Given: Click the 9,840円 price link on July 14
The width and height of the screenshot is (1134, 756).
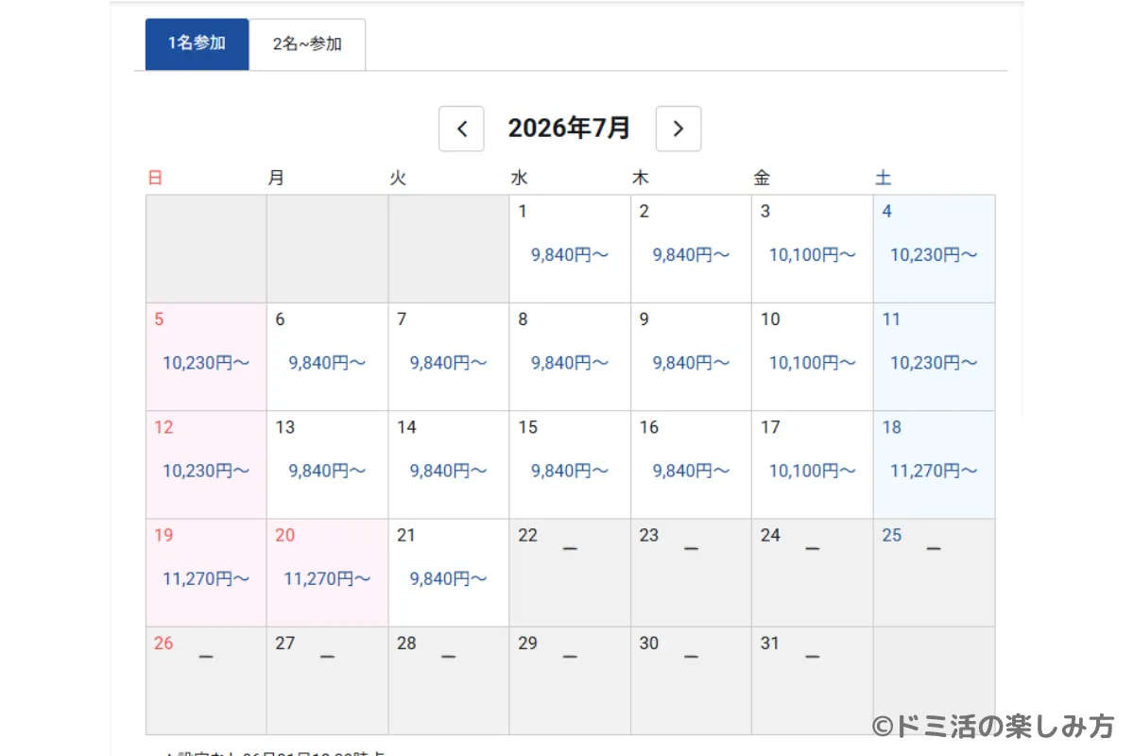Looking at the screenshot, I should [x=449, y=471].
